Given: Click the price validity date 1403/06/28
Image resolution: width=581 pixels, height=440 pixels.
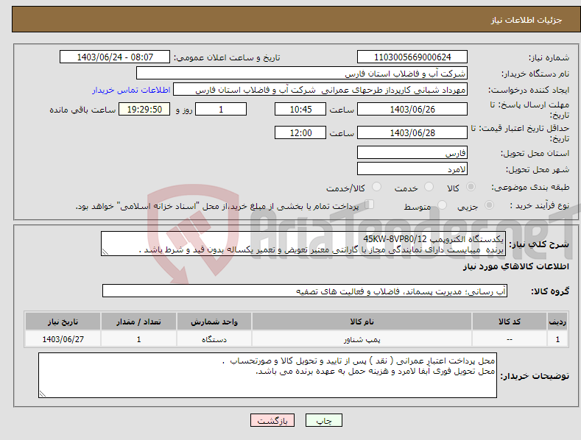Looking at the screenshot, I should coord(412,132).
